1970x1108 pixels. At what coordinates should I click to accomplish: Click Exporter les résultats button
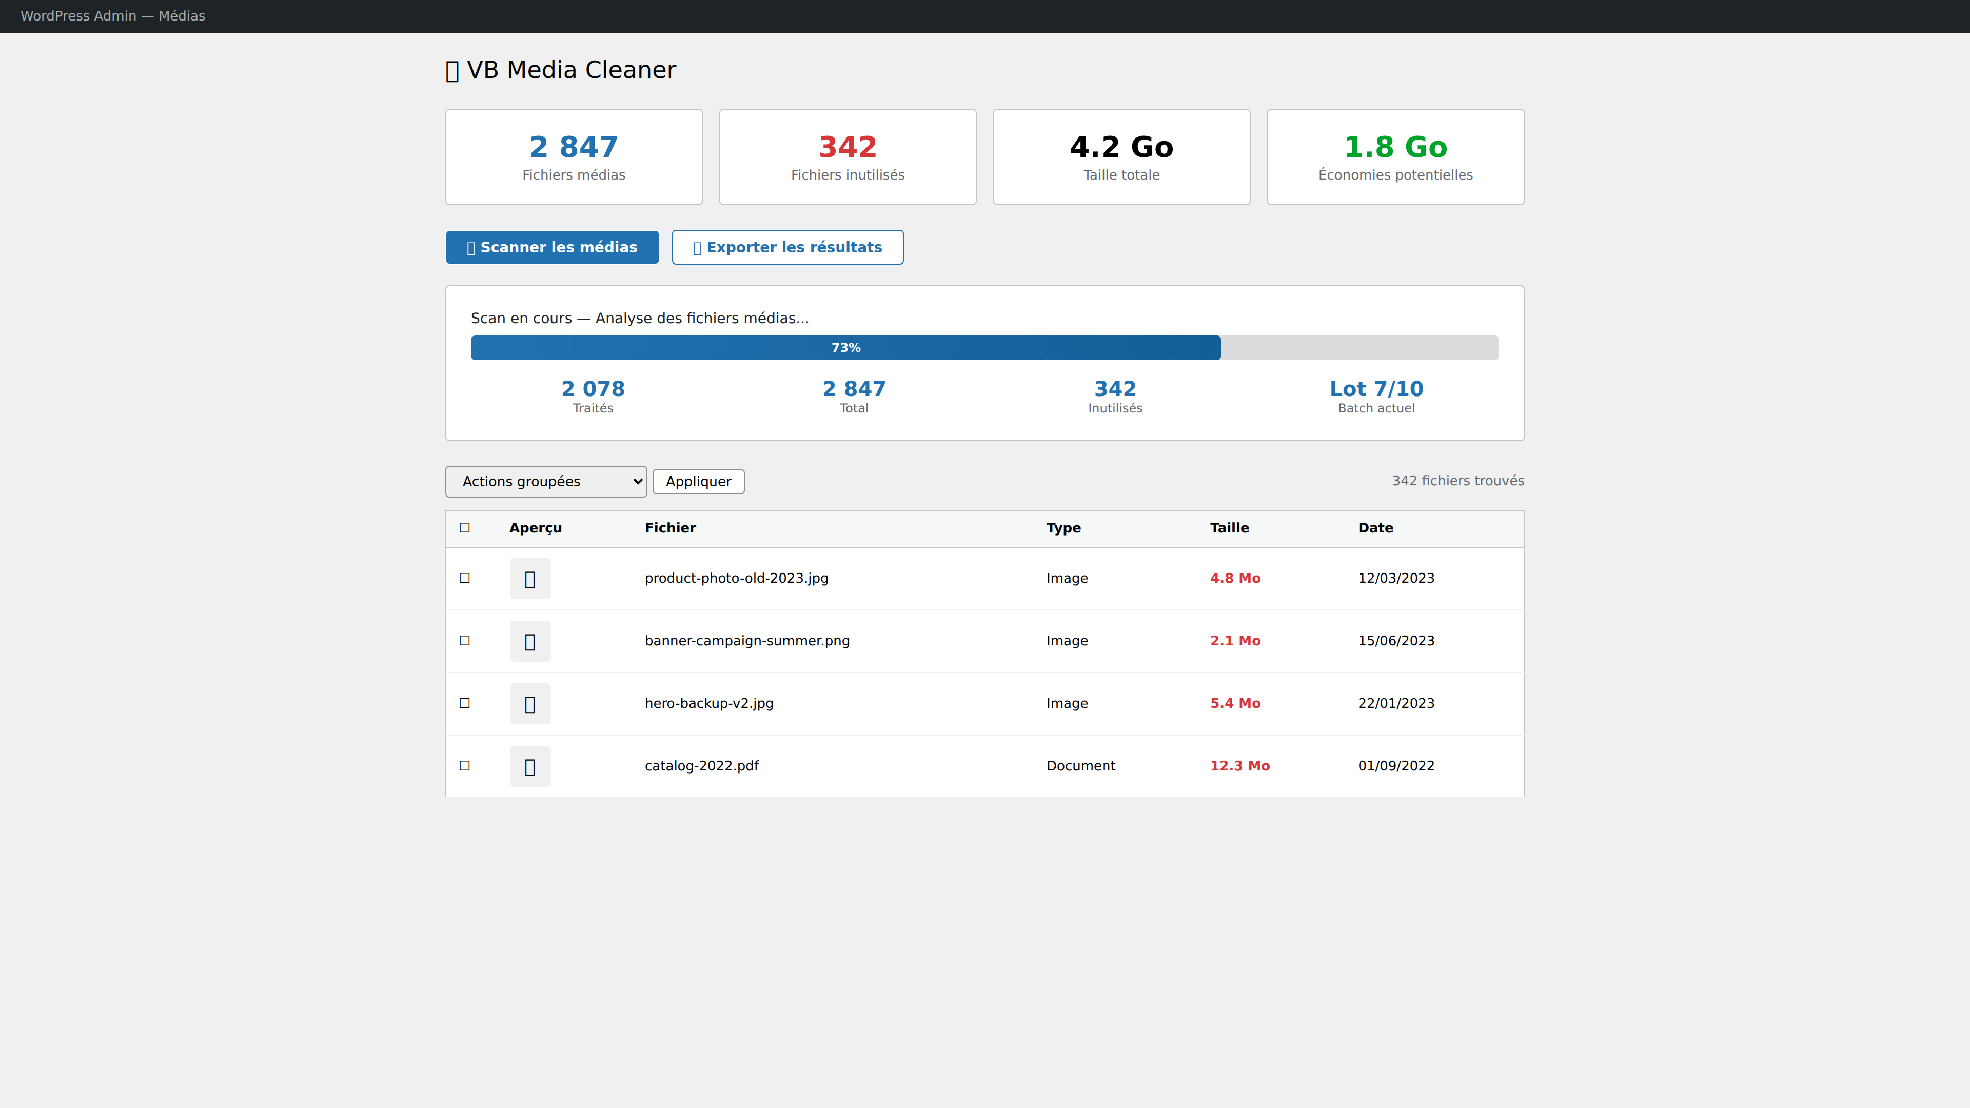tap(787, 248)
